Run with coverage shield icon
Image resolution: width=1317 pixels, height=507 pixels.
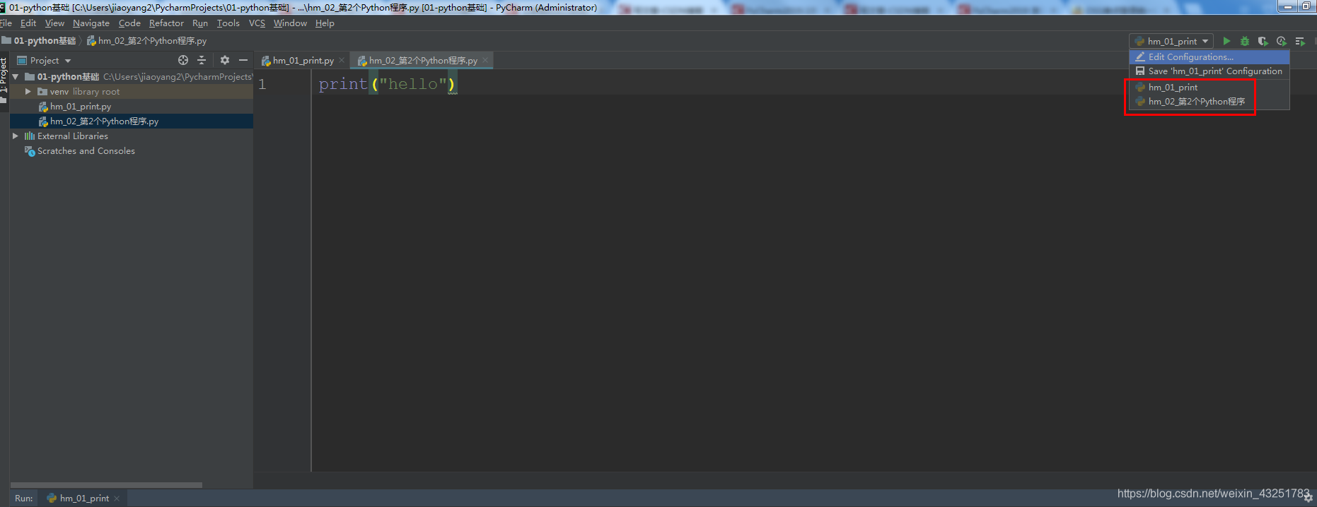pyautogui.click(x=1263, y=42)
